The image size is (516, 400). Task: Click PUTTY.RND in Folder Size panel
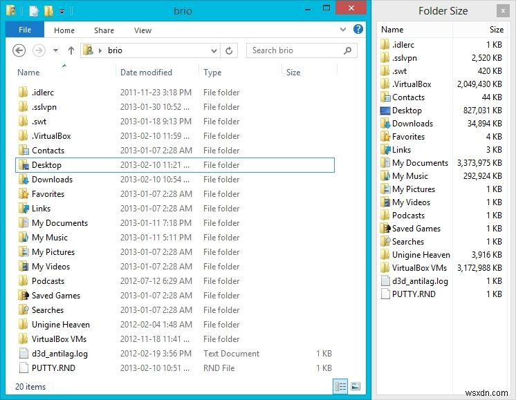[414, 294]
